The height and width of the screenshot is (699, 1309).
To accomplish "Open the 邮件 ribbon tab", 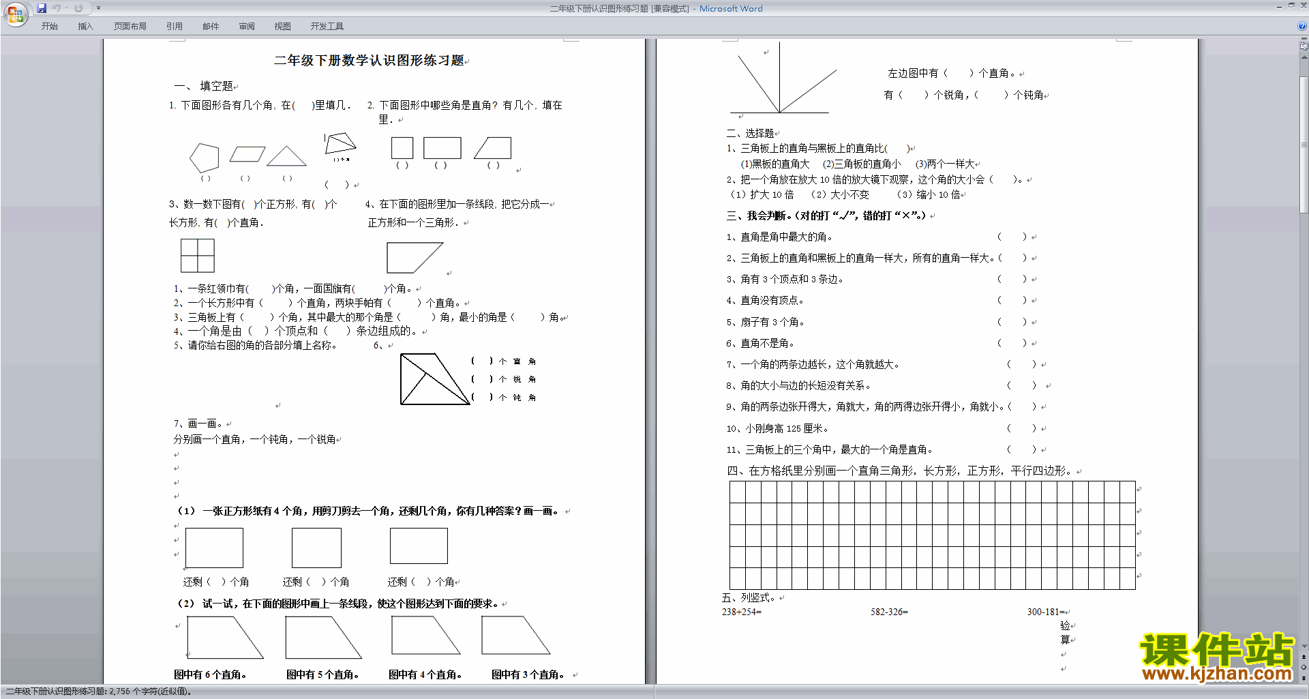I will [x=211, y=26].
